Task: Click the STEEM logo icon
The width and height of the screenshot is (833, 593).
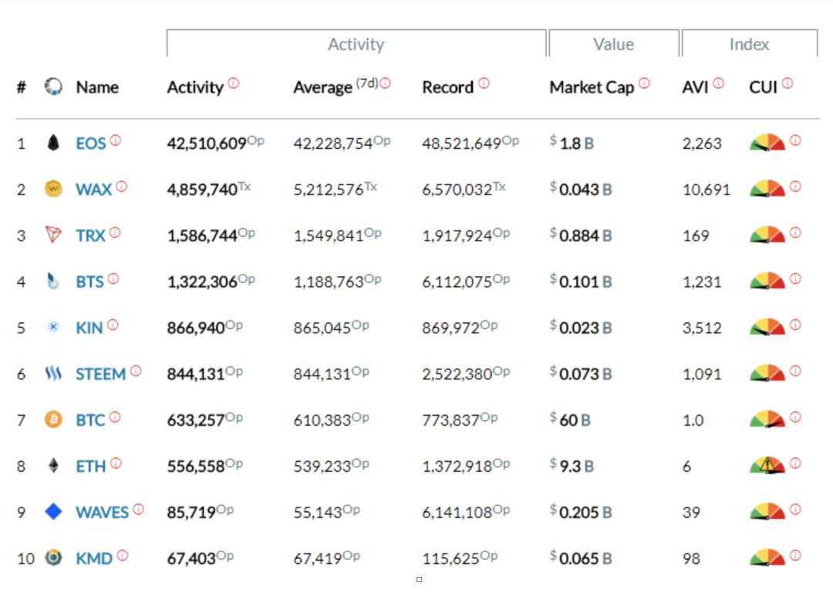Action: [x=53, y=374]
